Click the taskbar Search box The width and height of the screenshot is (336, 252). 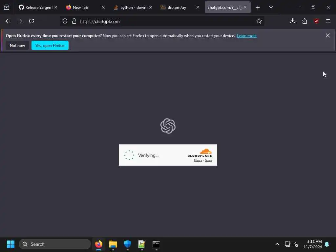[x=55, y=244]
